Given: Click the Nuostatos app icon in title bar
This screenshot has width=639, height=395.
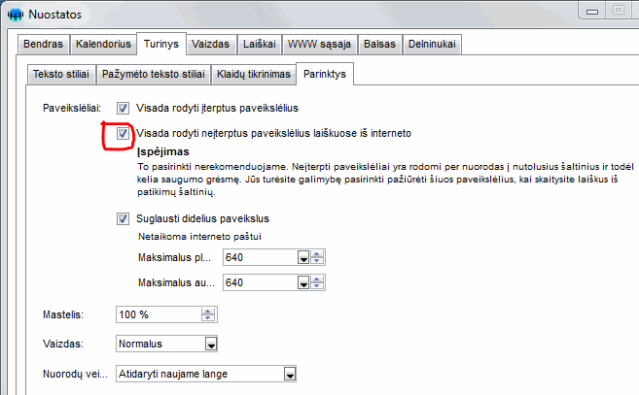Looking at the screenshot, I should [15, 13].
